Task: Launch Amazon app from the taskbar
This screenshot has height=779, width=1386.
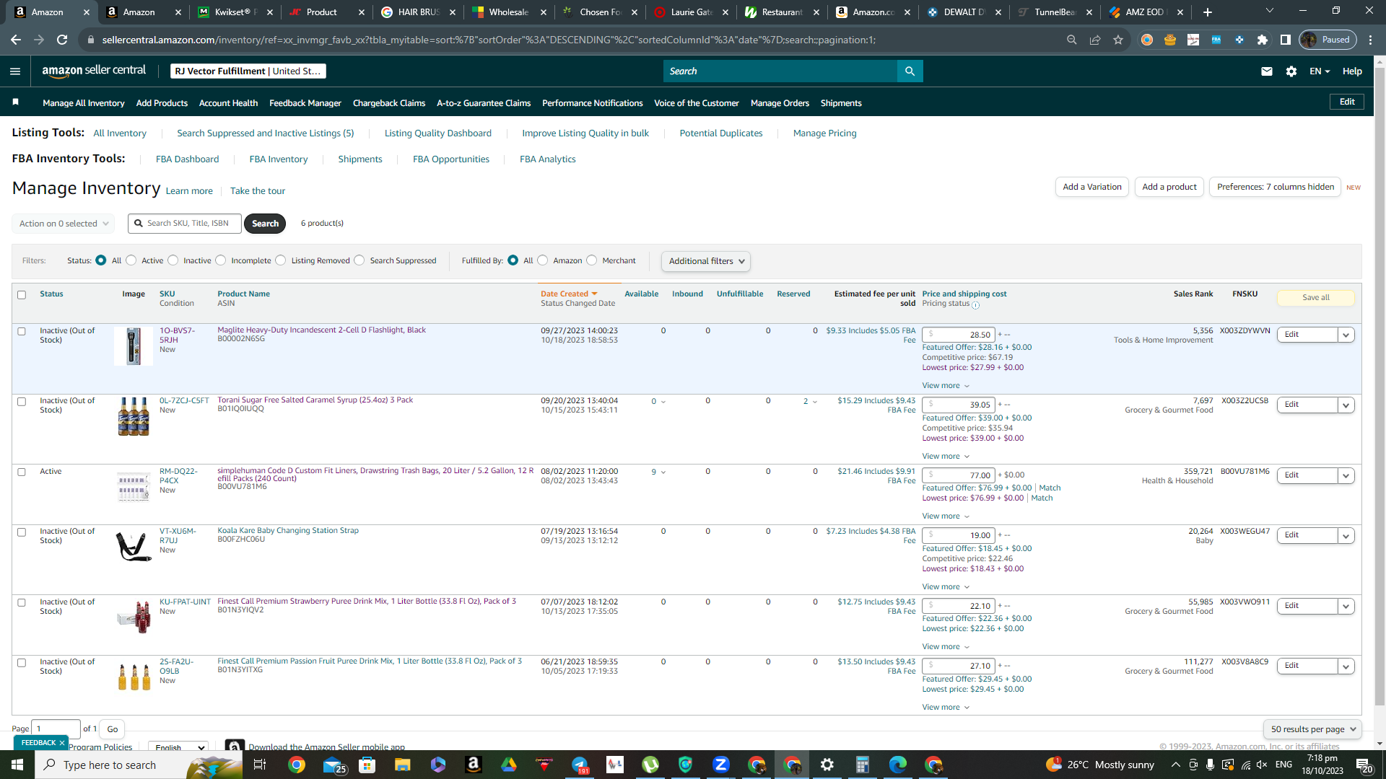Action: pyautogui.click(x=474, y=765)
